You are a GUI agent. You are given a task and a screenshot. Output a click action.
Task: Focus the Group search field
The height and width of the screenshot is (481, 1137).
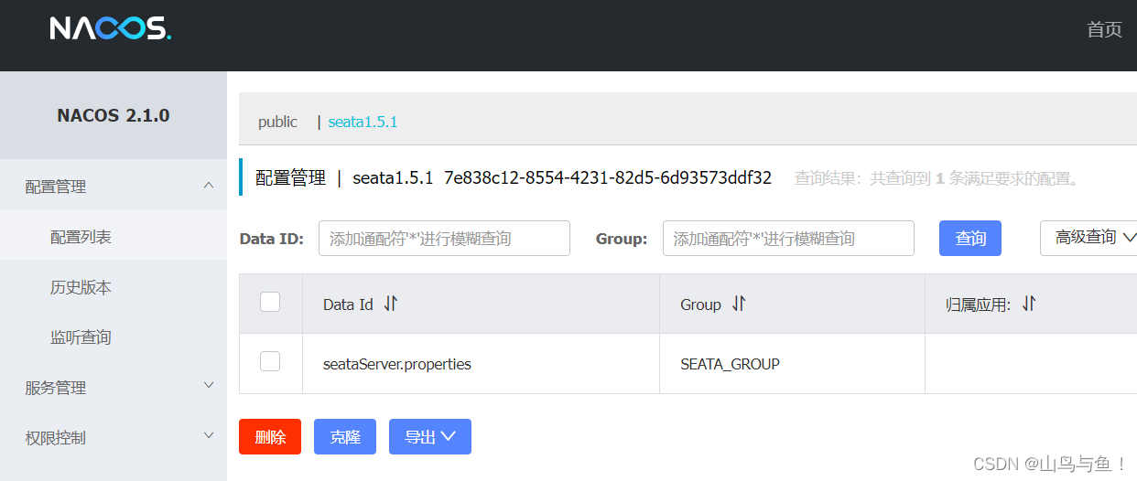point(788,238)
